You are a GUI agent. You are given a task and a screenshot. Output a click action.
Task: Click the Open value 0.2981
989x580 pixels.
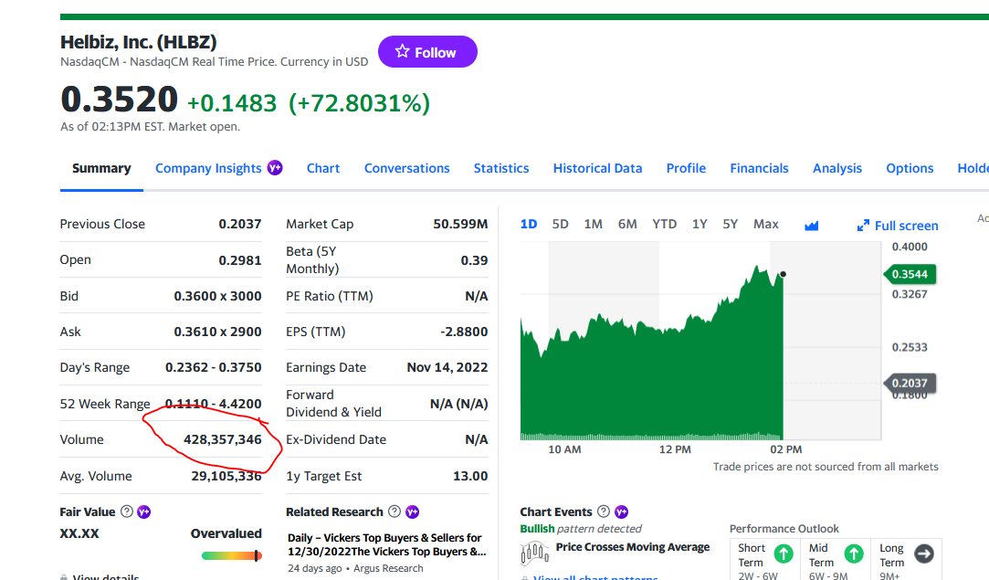[x=239, y=260]
